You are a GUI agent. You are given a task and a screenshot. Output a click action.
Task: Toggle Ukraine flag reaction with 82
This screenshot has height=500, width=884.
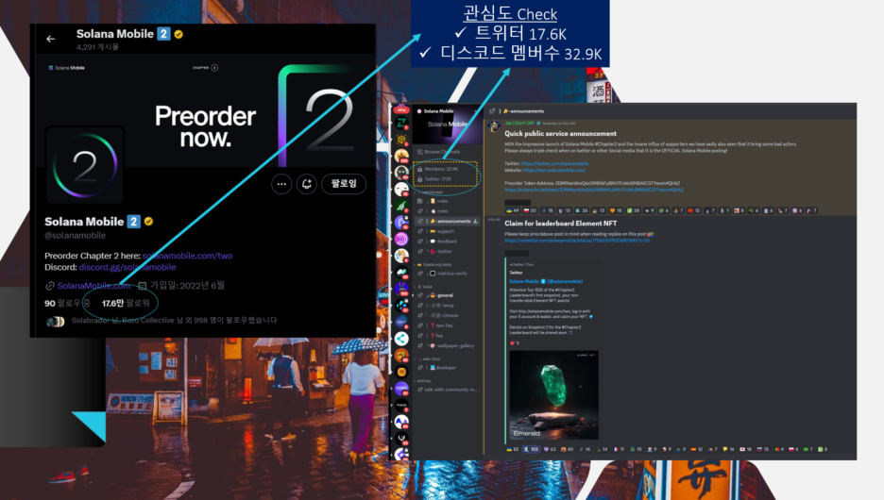click(x=513, y=449)
